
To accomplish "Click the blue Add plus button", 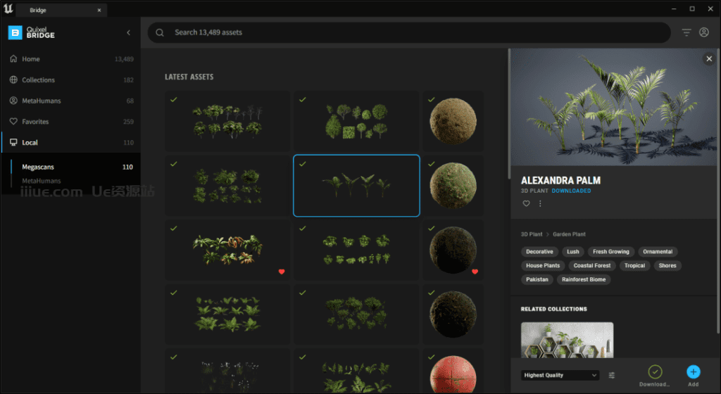I will (x=693, y=371).
